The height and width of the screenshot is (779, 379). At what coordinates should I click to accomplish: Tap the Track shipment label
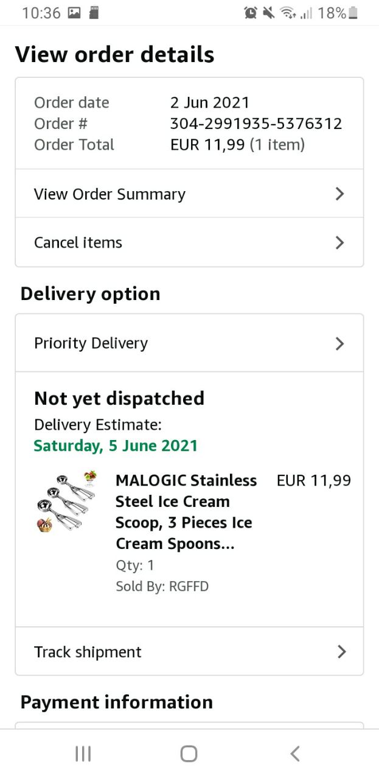click(88, 652)
